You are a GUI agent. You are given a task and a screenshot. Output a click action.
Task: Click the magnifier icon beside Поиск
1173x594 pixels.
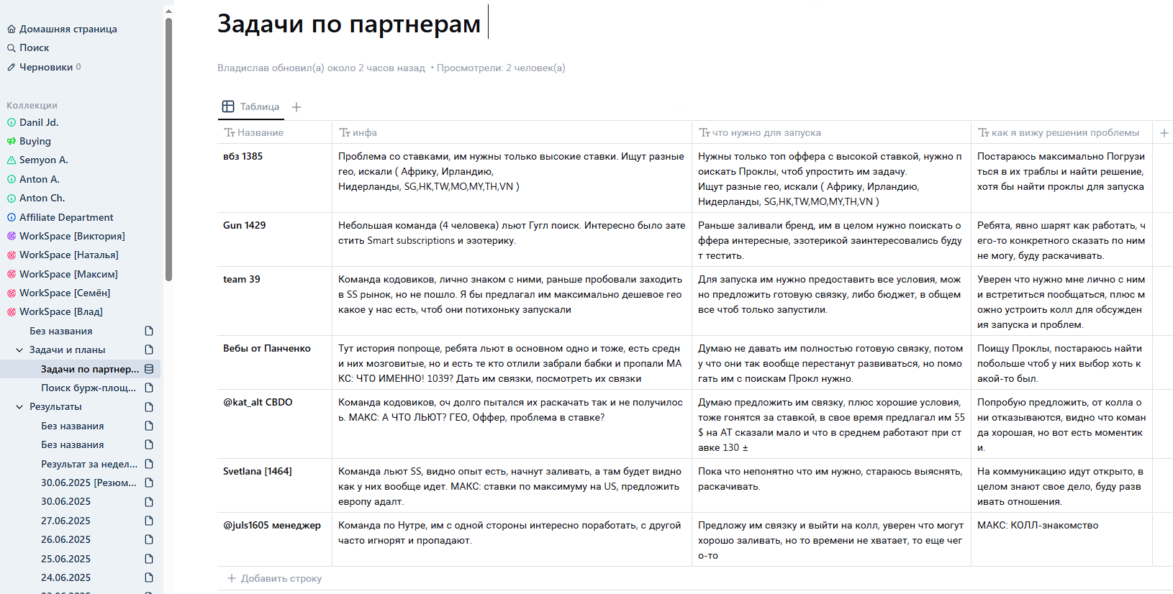point(12,47)
